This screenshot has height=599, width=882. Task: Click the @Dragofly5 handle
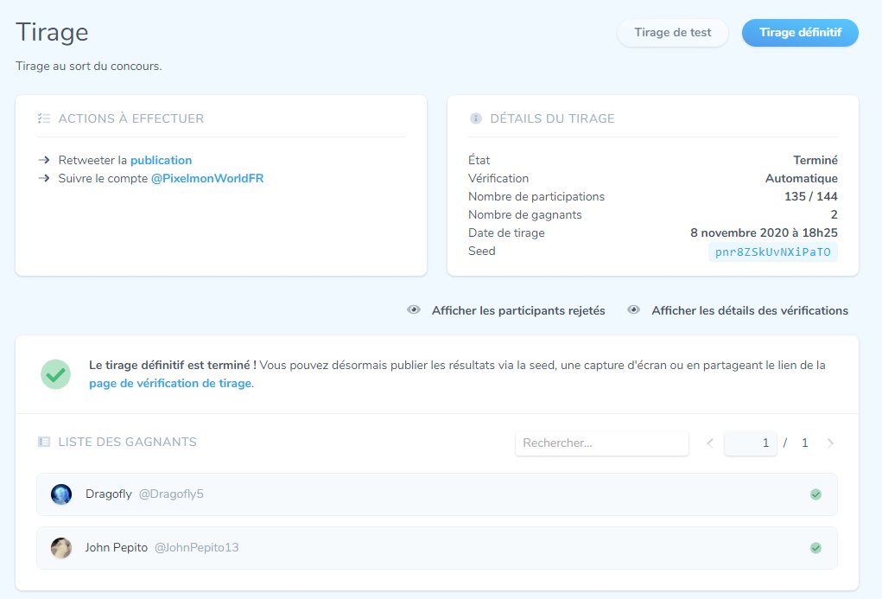pos(171,494)
